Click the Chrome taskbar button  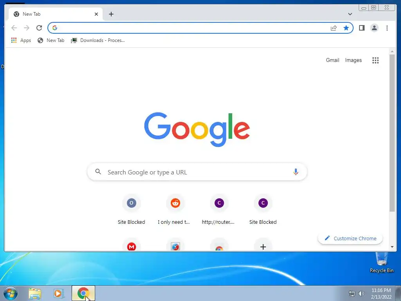pyautogui.click(x=83, y=293)
